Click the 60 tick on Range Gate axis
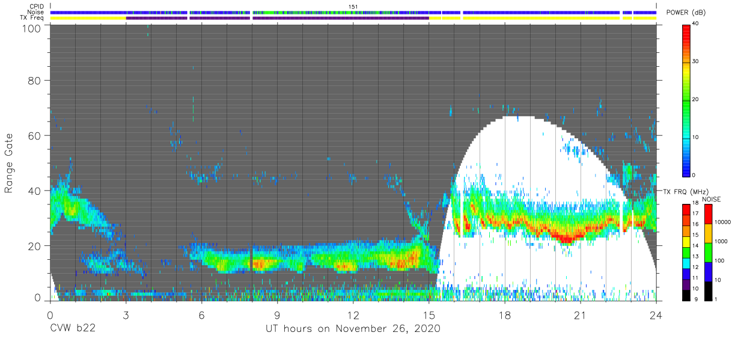The width and height of the screenshot is (738, 341). [34, 135]
